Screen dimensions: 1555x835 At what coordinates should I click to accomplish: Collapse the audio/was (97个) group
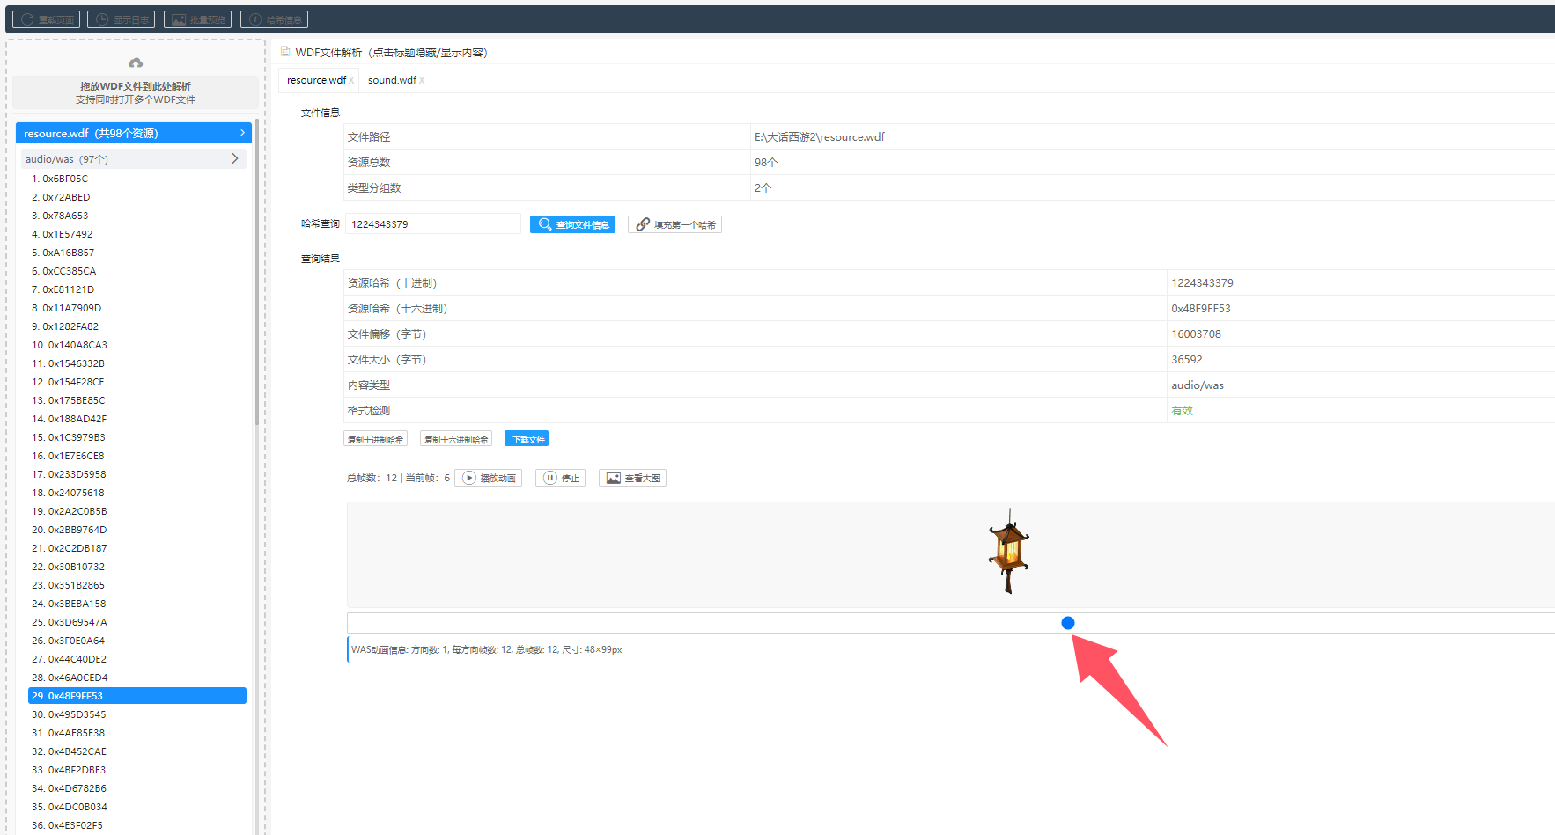click(133, 159)
